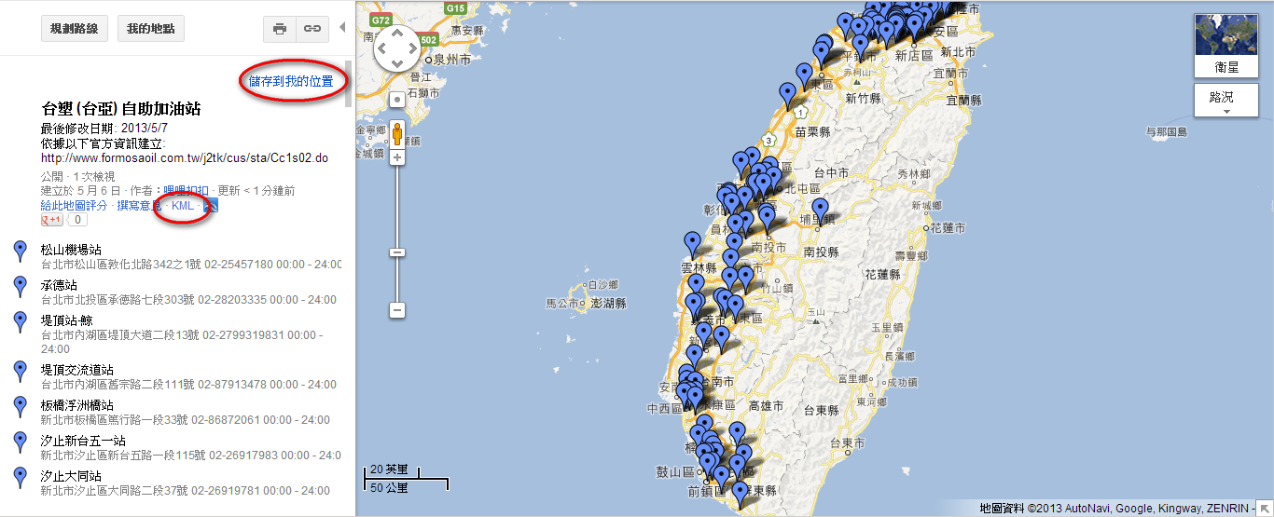Click pin icon beside 松山機場站
Screen dimensions: 1274x517
[21, 252]
